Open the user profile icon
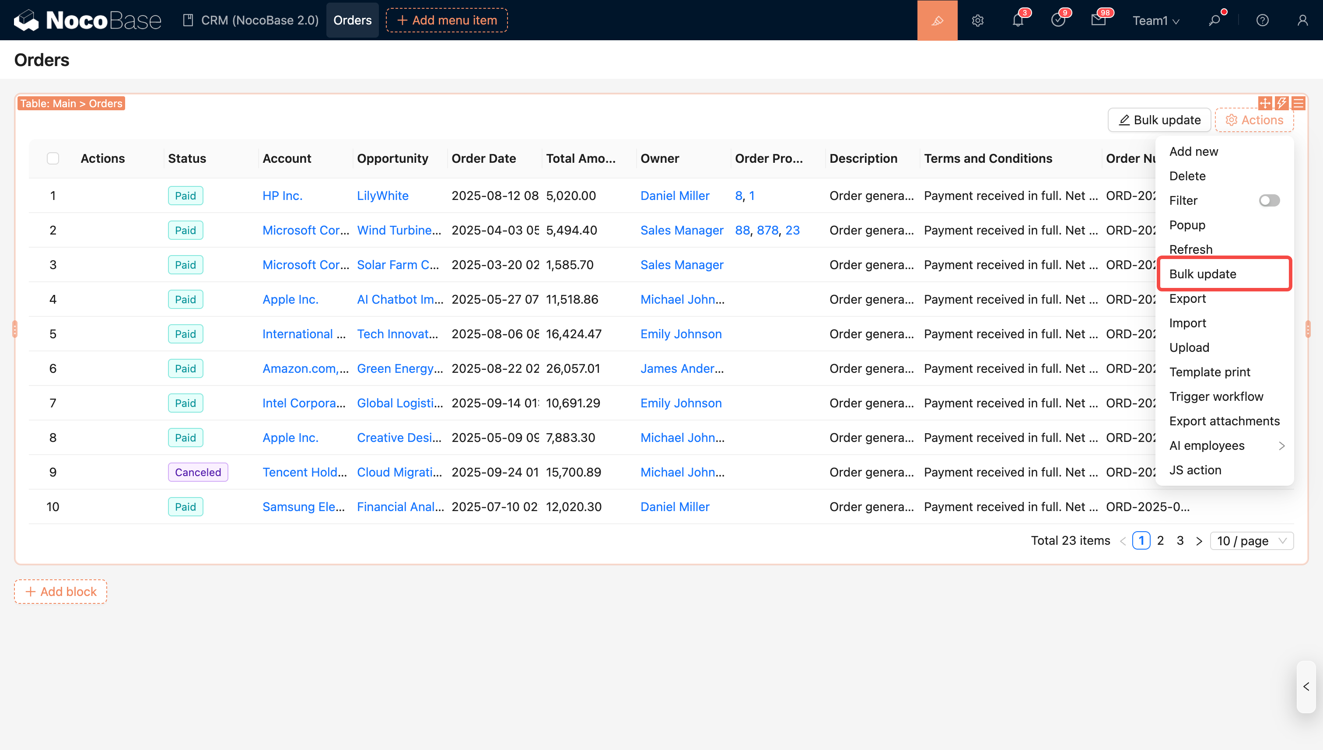 point(1302,20)
